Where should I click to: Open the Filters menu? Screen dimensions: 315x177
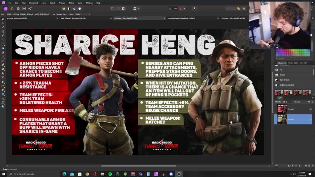71,3
